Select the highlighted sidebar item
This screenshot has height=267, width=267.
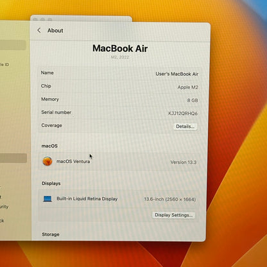coord(13,158)
